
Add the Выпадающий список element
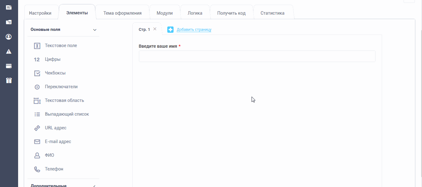click(x=66, y=114)
